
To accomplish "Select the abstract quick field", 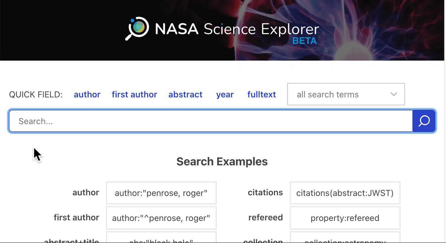I will [185, 94].
